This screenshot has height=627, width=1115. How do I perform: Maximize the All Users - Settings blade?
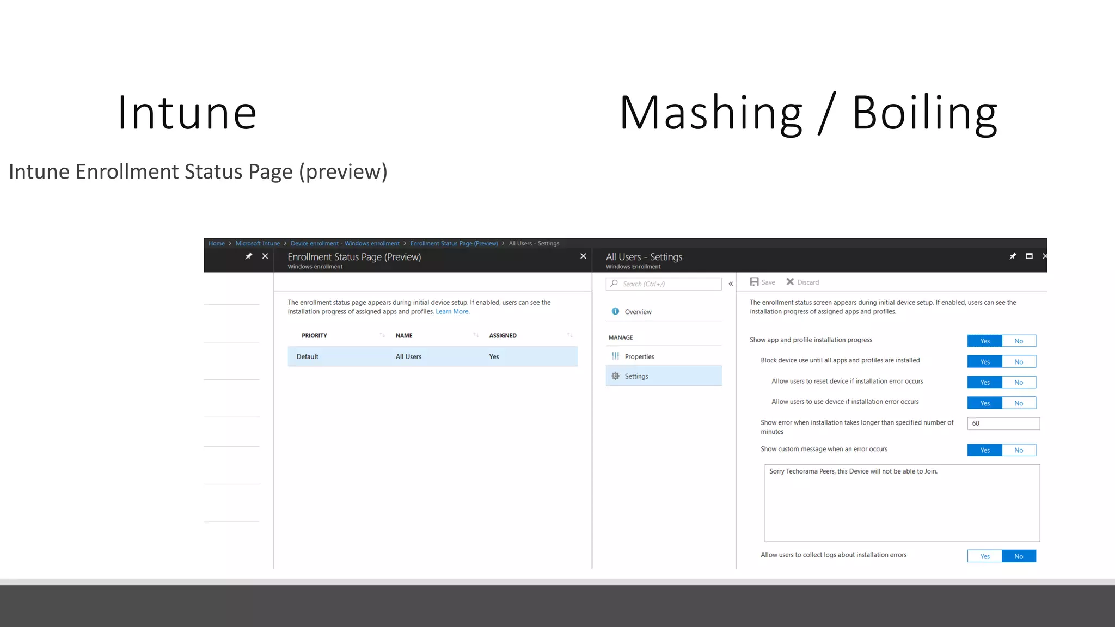point(1029,256)
